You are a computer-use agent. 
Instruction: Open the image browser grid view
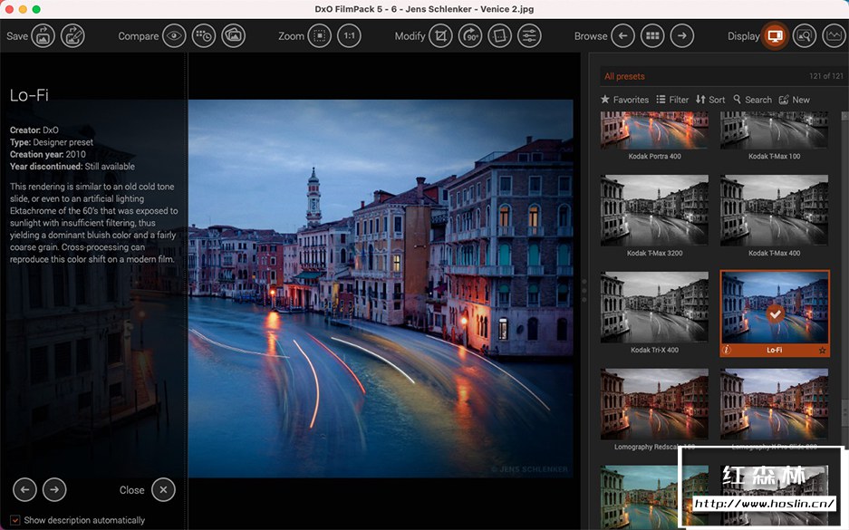pyautogui.click(x=651, y=36)
